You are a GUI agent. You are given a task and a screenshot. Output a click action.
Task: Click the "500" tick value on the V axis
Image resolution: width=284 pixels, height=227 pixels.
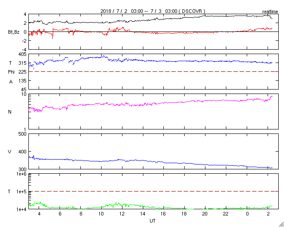(x=23, y=134)
